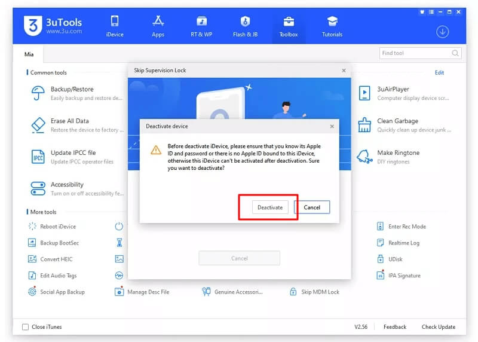This screenshot has height=342, width=478.
Task: Click Edit Audio Tags icon
Action: pyautogui.click(x=32, y=276)
